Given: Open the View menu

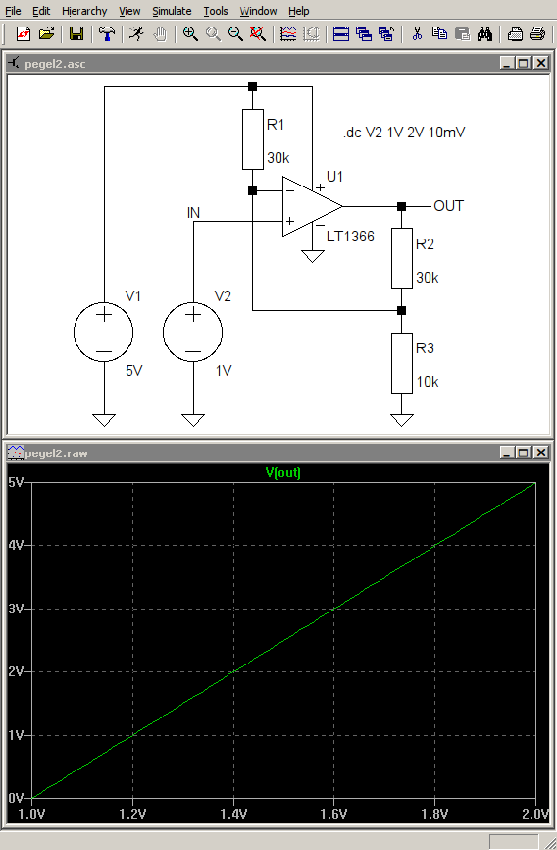Looking at the screenshot, I should 129,11.
